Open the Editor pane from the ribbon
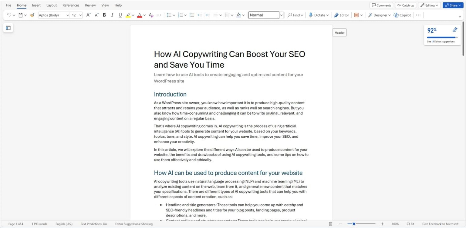Screen dimensions: 466x228 point(342,15)
